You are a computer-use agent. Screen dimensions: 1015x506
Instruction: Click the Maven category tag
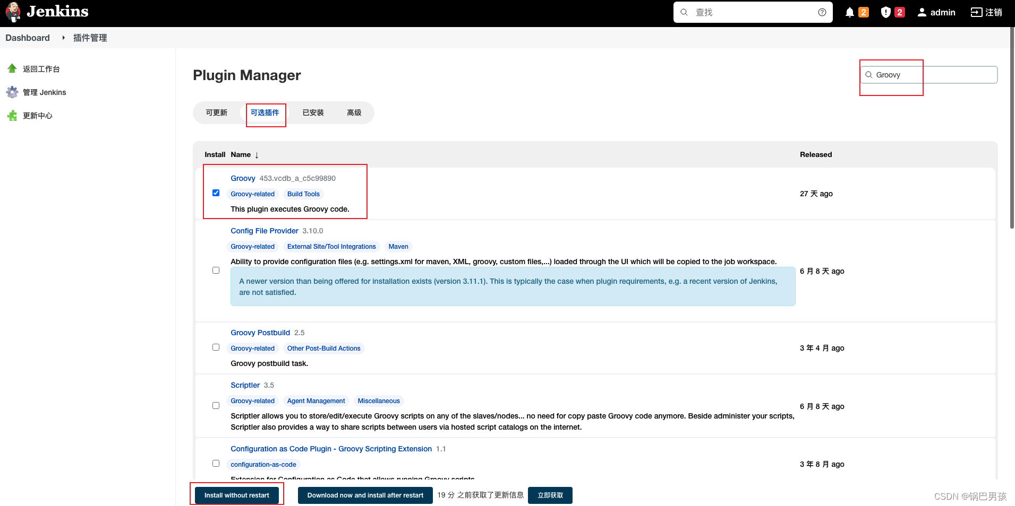point(398,247)
